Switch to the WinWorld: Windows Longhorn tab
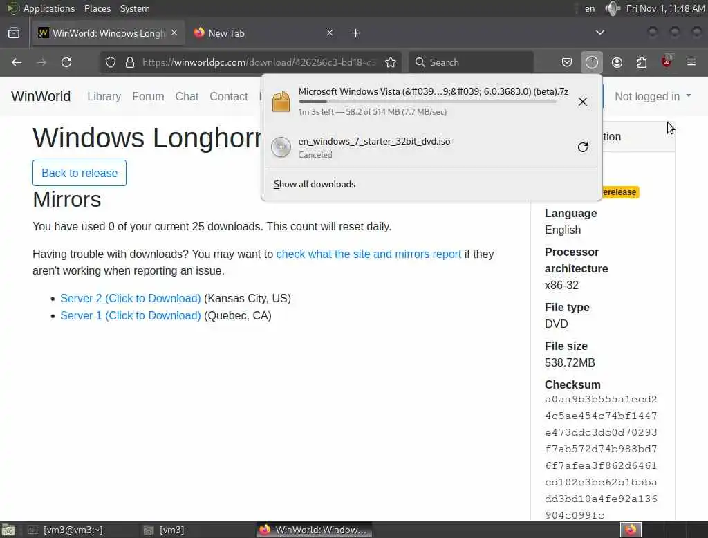The image size is (708, 538). click(x=109, y=33)
